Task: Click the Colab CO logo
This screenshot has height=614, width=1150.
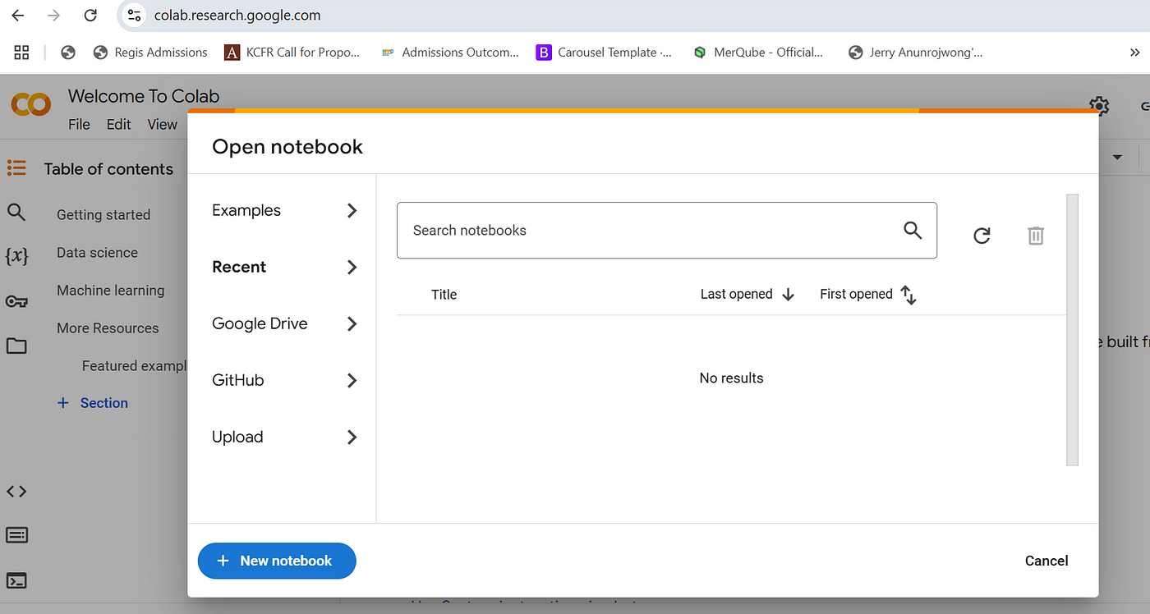Action: tap(31, 104)
